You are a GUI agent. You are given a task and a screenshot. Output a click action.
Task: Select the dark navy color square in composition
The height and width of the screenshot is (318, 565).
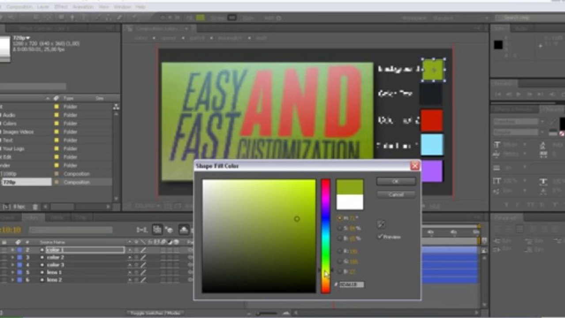(431, 95)
